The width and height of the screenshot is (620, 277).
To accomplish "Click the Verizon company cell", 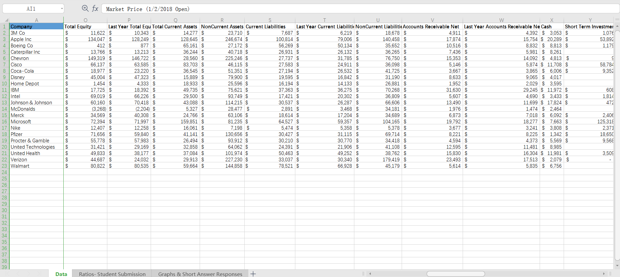I will pyautogui.click(x=36, y=159).
